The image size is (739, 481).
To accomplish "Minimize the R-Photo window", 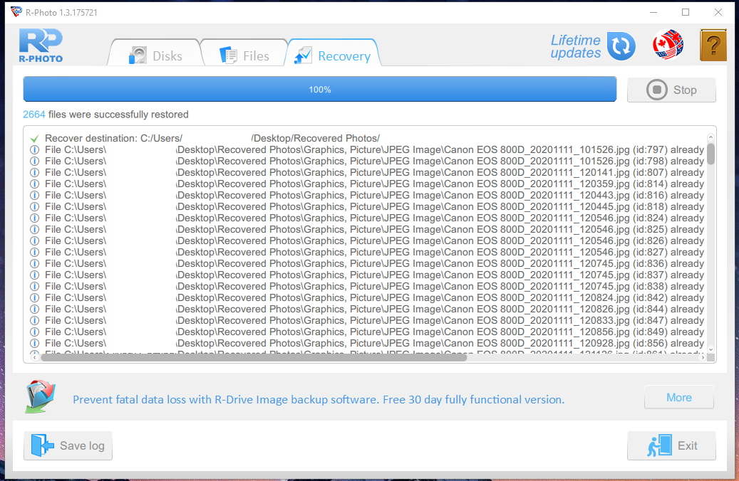I will [653, 12].
